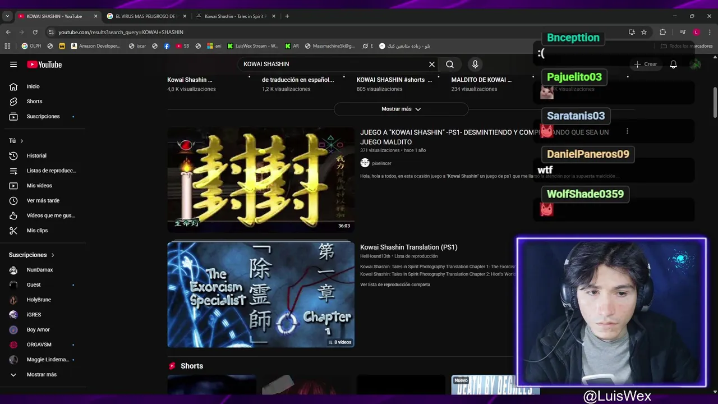Open the Facebook bookmark icon
Image resolution: width=718 pixels, height=404 pixels.
pyautogui.click(x=167, y=46)
